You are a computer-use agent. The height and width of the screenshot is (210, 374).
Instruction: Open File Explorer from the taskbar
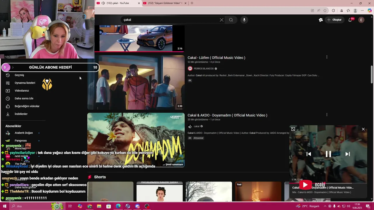point(99,206)
